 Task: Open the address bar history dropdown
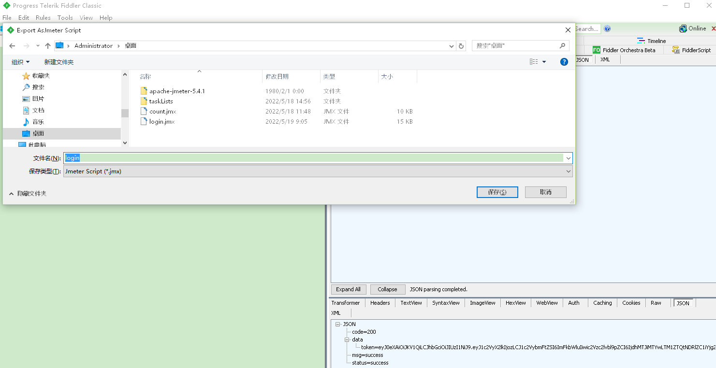(452, 46)
